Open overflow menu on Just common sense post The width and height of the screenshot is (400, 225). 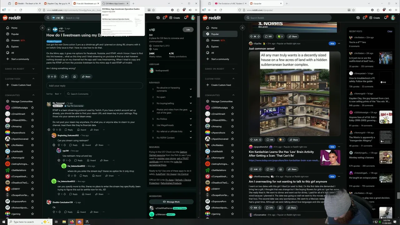pyautogui.click(x=339, y=43)
